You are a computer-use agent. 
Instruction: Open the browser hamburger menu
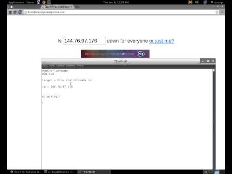point(222,12)
